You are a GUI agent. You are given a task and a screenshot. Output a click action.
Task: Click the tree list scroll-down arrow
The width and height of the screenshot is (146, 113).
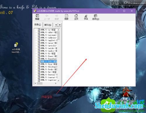(x=58, y=81)
